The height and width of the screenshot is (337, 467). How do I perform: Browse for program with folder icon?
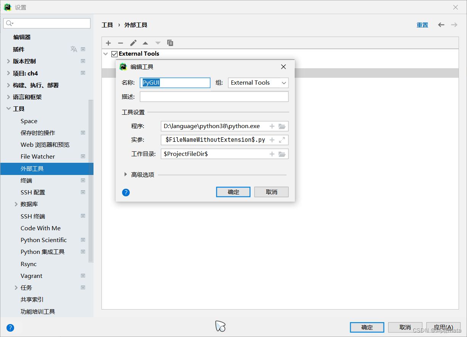tap(282, 126)
